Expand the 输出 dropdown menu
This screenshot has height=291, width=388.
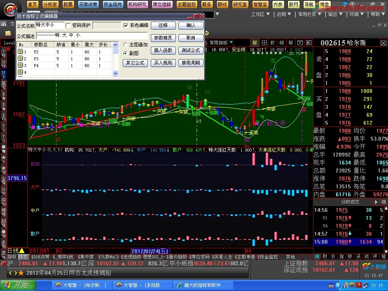point(335,14)
